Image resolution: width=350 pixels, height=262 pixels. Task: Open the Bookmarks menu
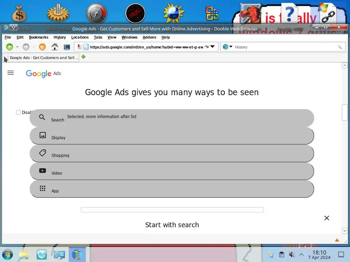coord(39,37)
